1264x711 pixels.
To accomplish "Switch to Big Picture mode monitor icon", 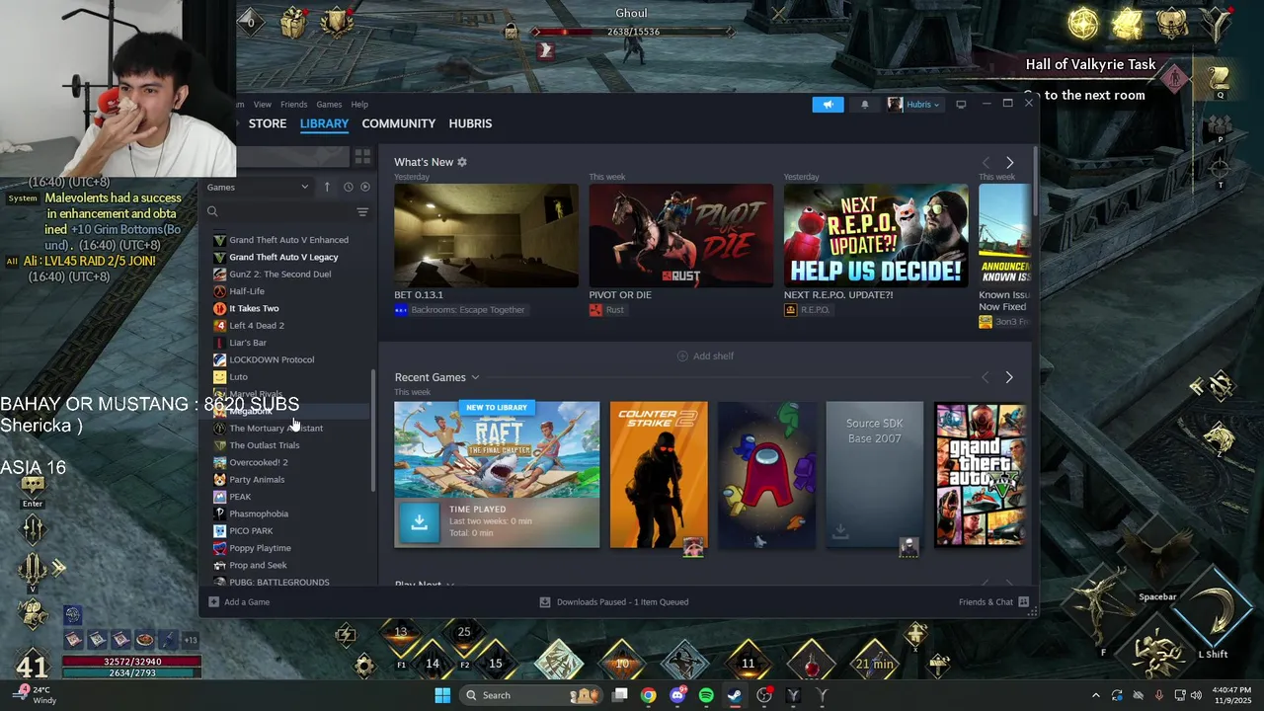I will click(961, 105).
